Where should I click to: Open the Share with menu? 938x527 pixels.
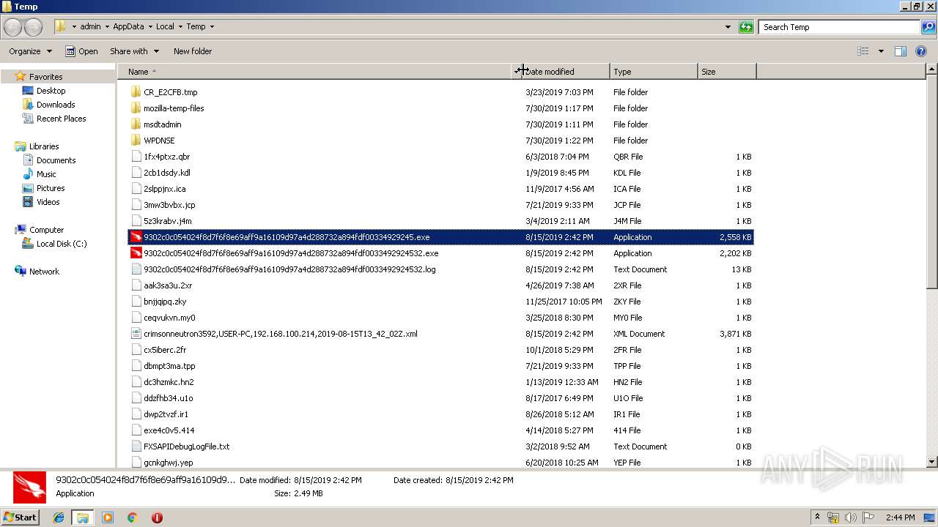click(135, 51)
